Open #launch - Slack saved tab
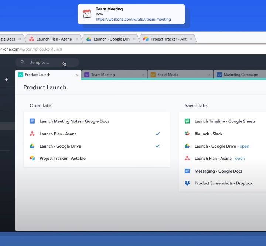Viewport: 266px width, 246px height. pyautogui.click(x=208, y=134)
